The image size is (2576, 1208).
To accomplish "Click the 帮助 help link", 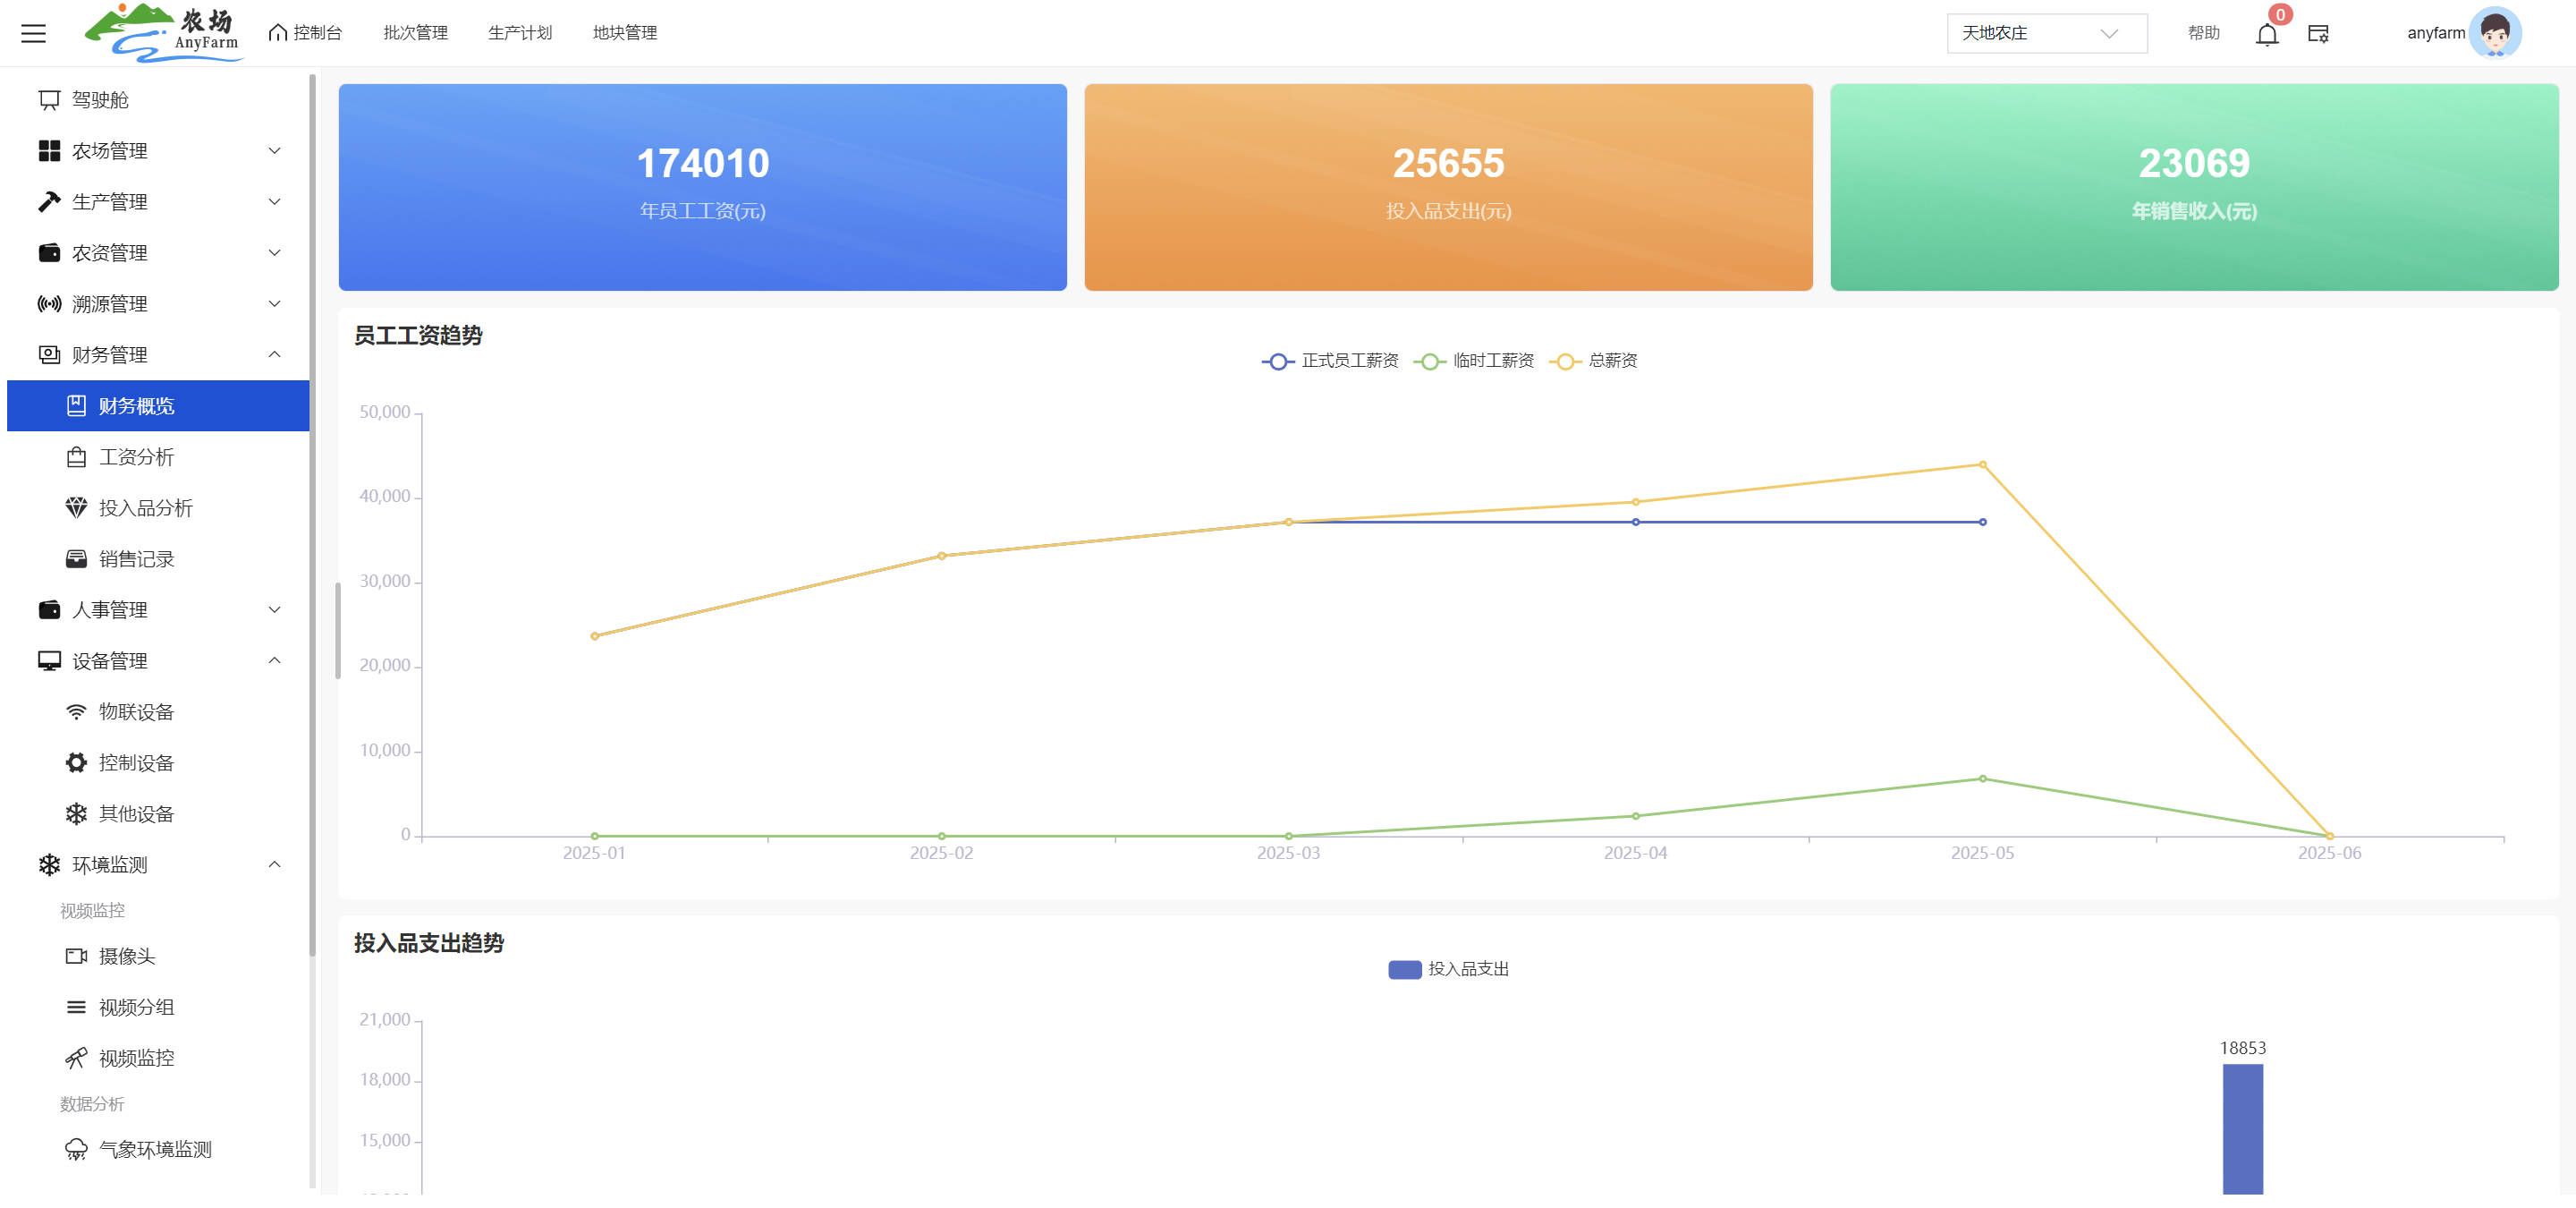I will pos(2203,33).
